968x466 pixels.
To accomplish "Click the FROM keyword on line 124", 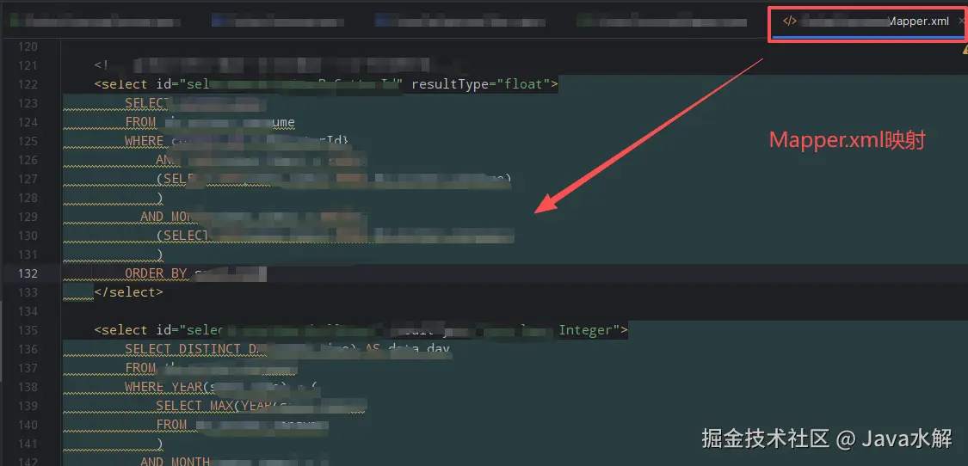I will click(x=140, y=121).
